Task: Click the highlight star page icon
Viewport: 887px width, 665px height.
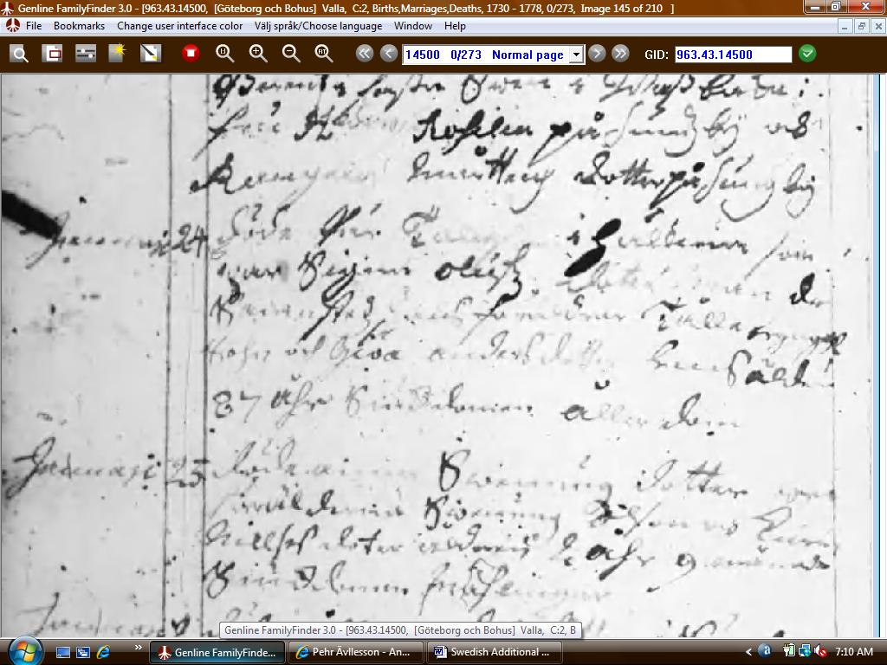Action: pos(118,55)
